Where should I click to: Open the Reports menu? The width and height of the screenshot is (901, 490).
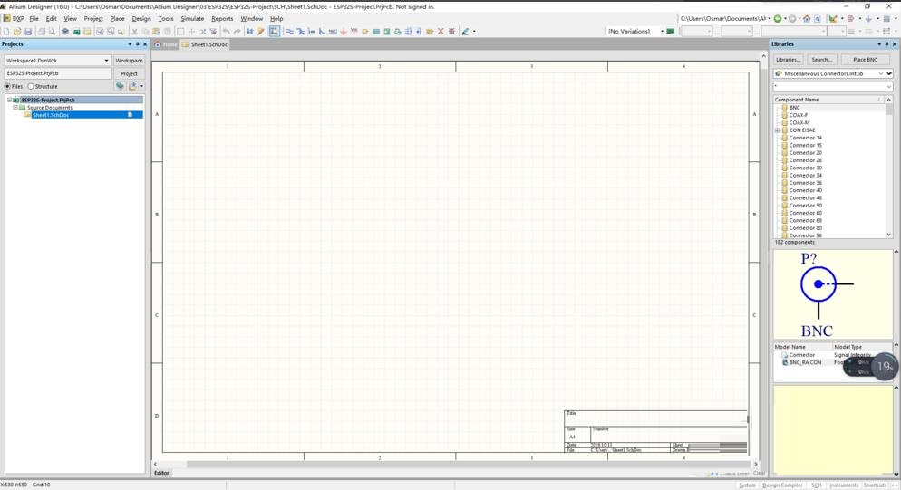click(x=222, y=18)
